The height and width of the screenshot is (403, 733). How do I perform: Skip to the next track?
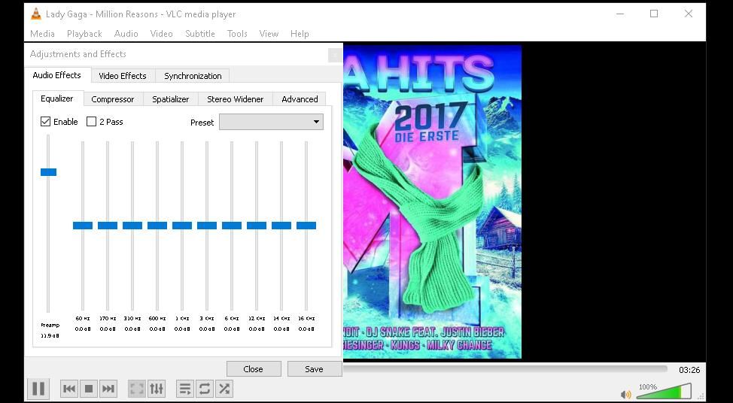pos(108,389)
